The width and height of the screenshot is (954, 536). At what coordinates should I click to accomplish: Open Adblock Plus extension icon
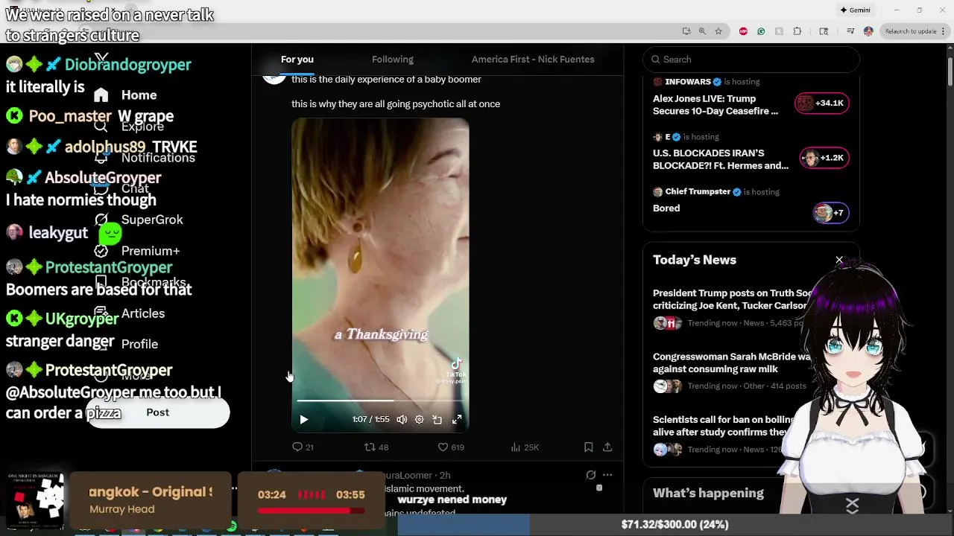click(743, 31)
